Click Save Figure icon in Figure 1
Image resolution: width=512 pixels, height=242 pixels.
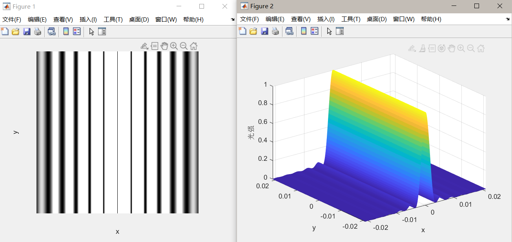(27, 32)
